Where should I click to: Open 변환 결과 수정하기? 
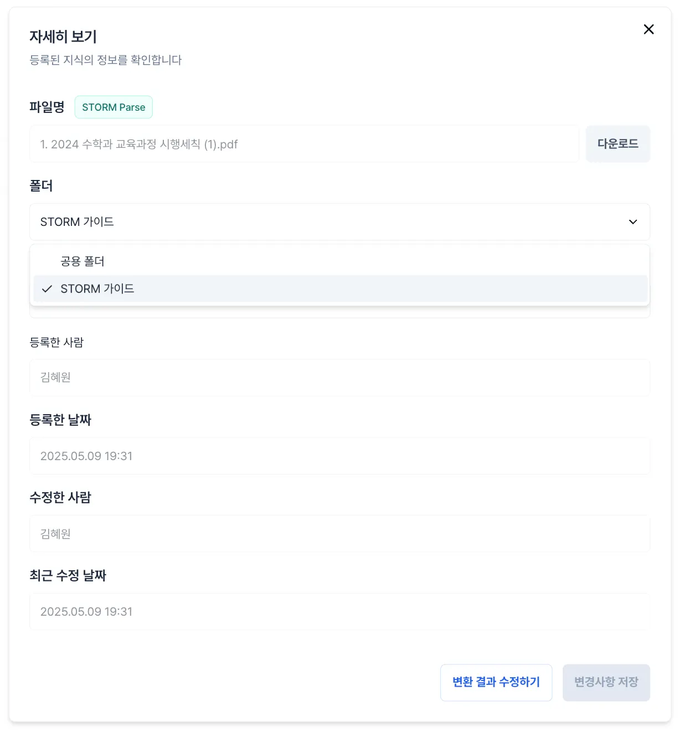point(496,682)
